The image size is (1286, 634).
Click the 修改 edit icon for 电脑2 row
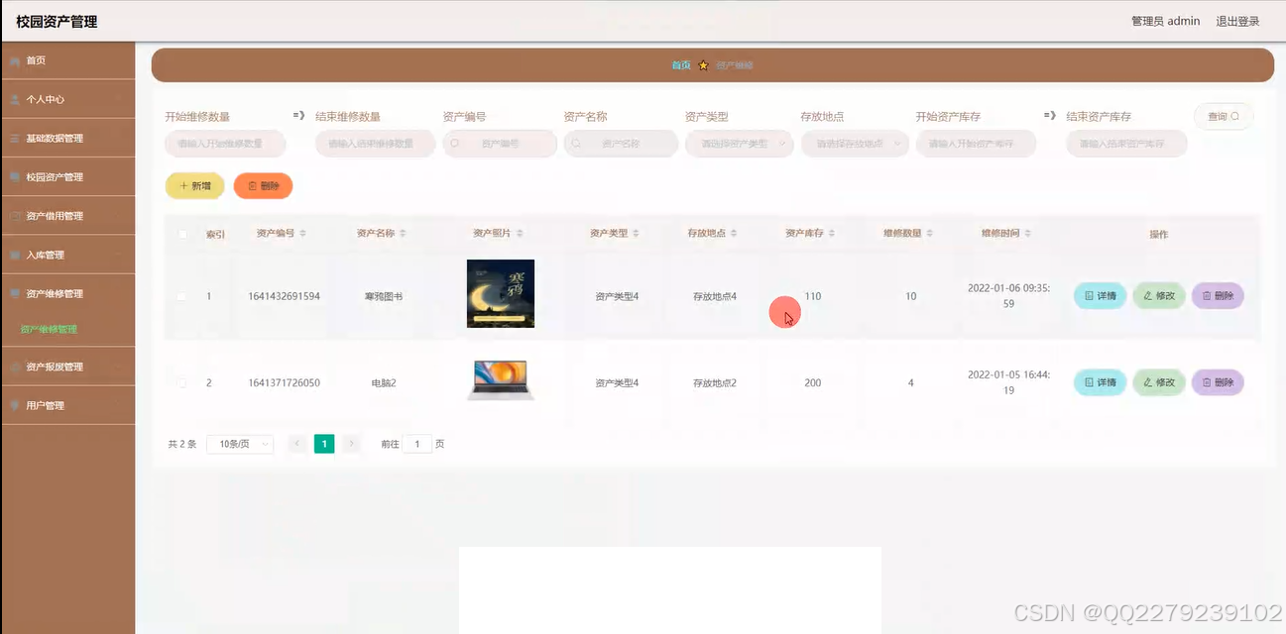(x=1158, y=382)
